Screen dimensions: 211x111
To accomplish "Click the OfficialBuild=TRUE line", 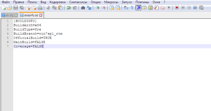I will coord(33,38).
